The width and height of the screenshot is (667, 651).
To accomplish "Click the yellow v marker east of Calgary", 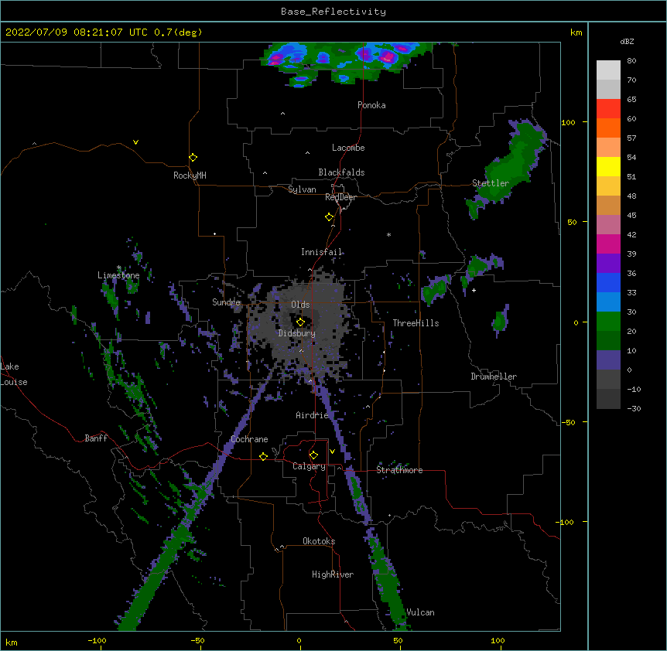I will pyautogui.click(x=332, y=452).
